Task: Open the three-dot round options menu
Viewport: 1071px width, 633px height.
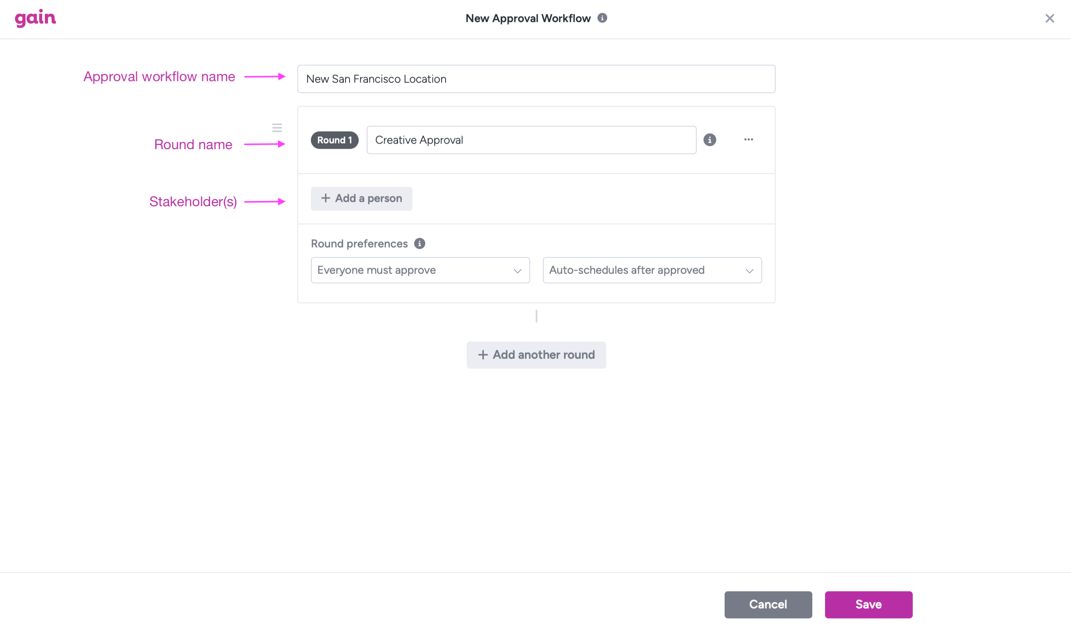Action: [749, 140]
